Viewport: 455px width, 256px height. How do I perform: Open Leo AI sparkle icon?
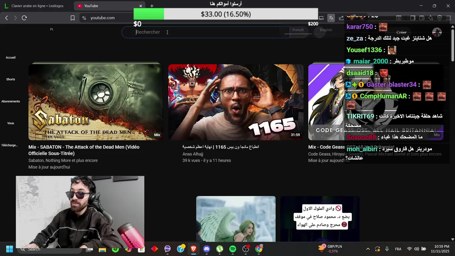point(431,18)
